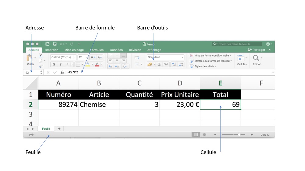Switch to Formules tab
Image resolution: width=305 pixels, height=171 pixels.
(97, 50)
